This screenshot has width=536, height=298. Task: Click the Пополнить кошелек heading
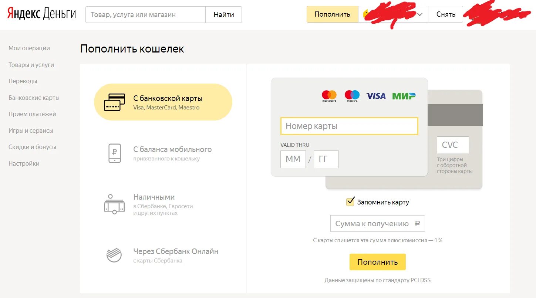coord(132,49)
